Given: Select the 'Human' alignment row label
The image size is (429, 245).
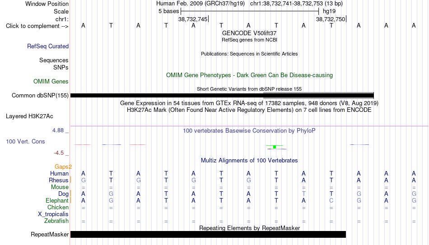Looking at the screenshot, I should pos(59,173).
